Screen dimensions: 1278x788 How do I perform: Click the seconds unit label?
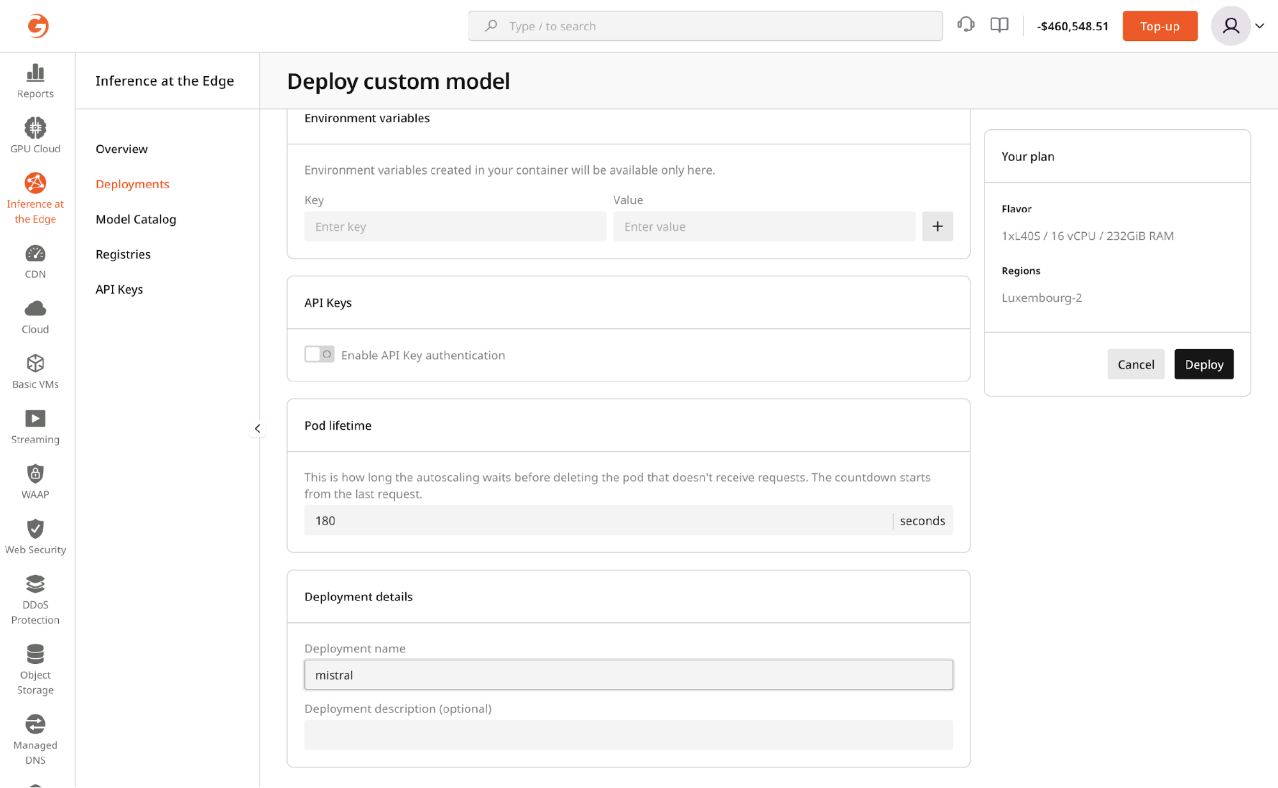(x=922, y=521)
